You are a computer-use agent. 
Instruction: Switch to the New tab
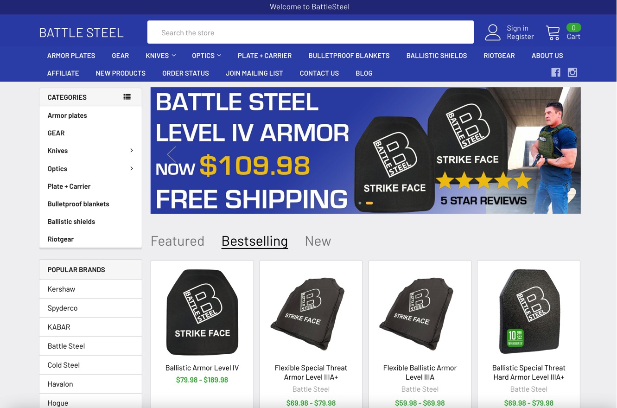[x=318, y=241]
